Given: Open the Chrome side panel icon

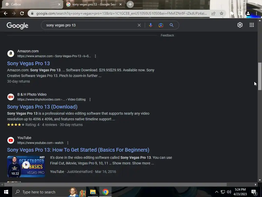Looking at the screenshot, I should [240, 13].
